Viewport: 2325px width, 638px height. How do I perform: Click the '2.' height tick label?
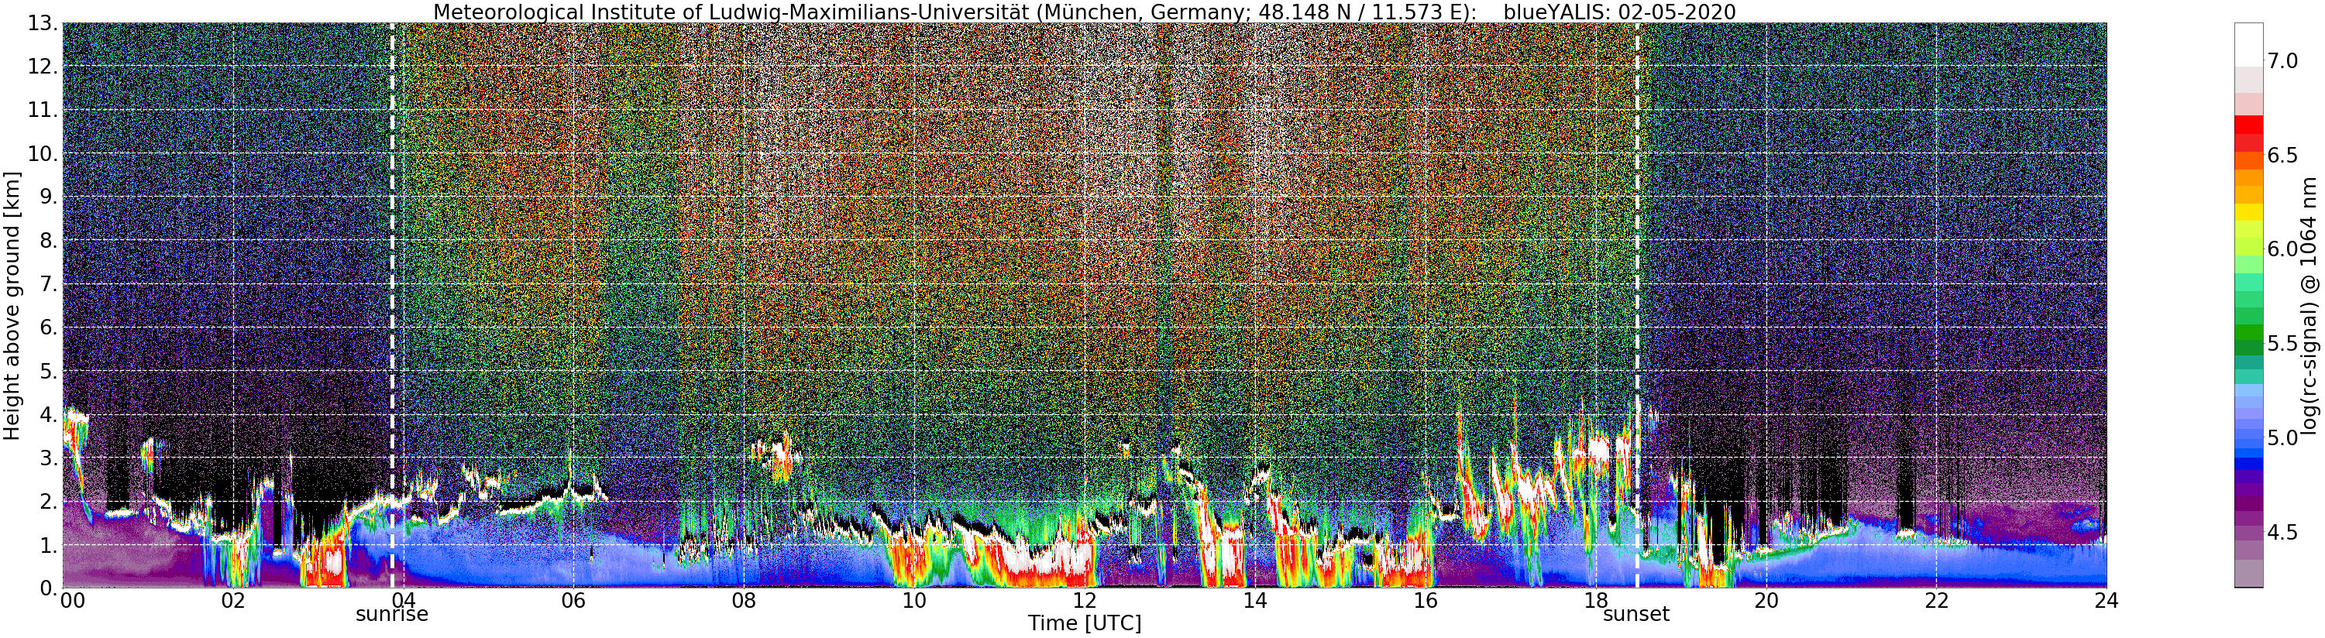click(47, 502)
